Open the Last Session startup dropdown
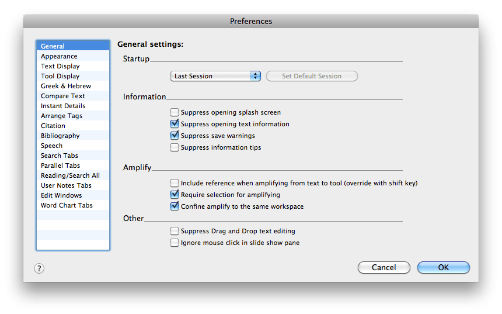Image resolution: width=502 pixels, height=314 pixels. (216, 76)
